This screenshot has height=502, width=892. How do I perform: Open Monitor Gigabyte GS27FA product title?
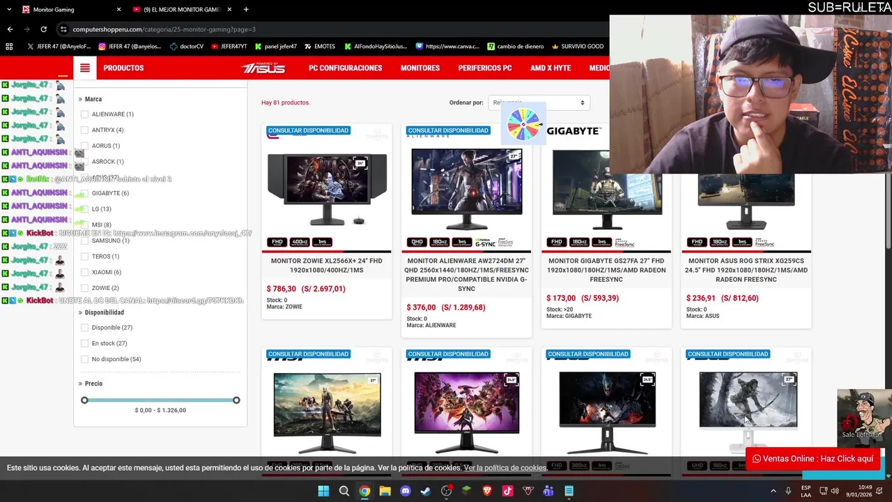pos(606,270)
